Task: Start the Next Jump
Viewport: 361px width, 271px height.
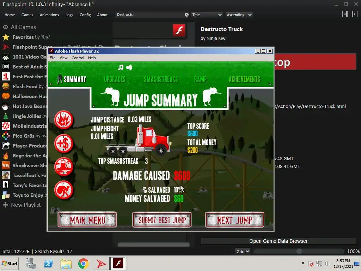Action: 234,220
